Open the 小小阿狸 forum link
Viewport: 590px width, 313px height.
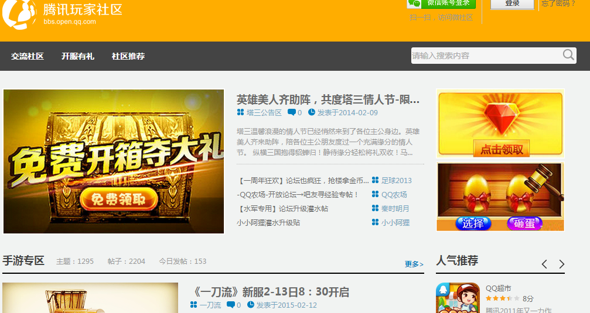pos(395,222)
